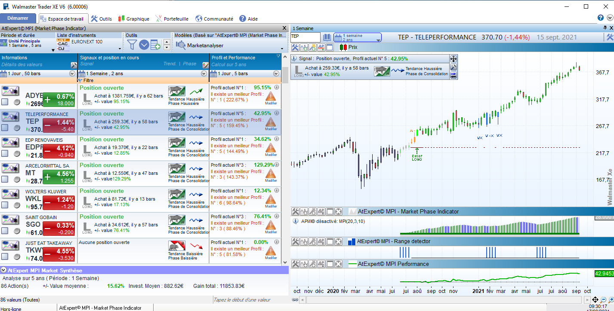This screenshot has width=614, height=311.
Task: Click the info icon in the ARCELORMITTAL profil cell
Action: click(277, 165)
